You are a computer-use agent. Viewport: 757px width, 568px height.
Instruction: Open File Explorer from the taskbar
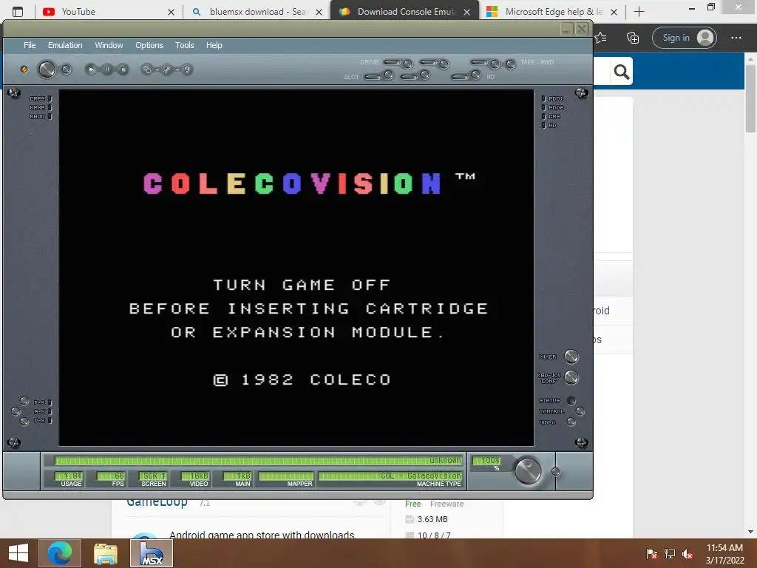pyautogui.click(x=105, y=553)
